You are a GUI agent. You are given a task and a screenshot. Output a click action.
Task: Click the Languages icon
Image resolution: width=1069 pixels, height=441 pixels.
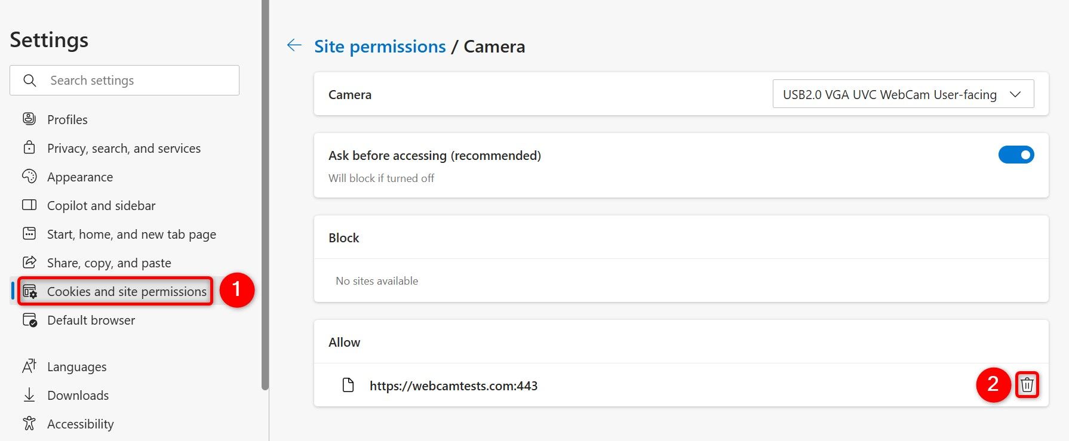(29, 366)
